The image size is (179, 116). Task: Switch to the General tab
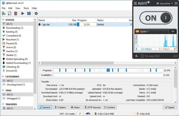point(45,107)
